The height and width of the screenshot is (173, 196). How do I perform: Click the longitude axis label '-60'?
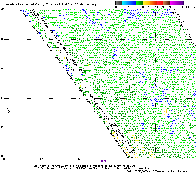pyautogui.click(x=2, y=159)
